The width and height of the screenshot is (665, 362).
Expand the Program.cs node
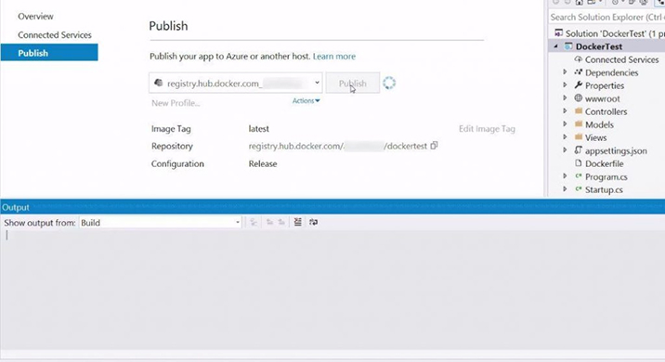click(x=565, y=176)
